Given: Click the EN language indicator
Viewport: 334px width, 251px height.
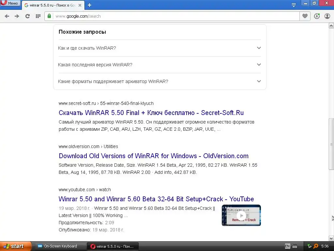Looking at the screenshot, I should click(287, 246).
